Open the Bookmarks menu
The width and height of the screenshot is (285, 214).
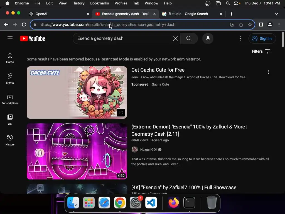pos(99,3)
